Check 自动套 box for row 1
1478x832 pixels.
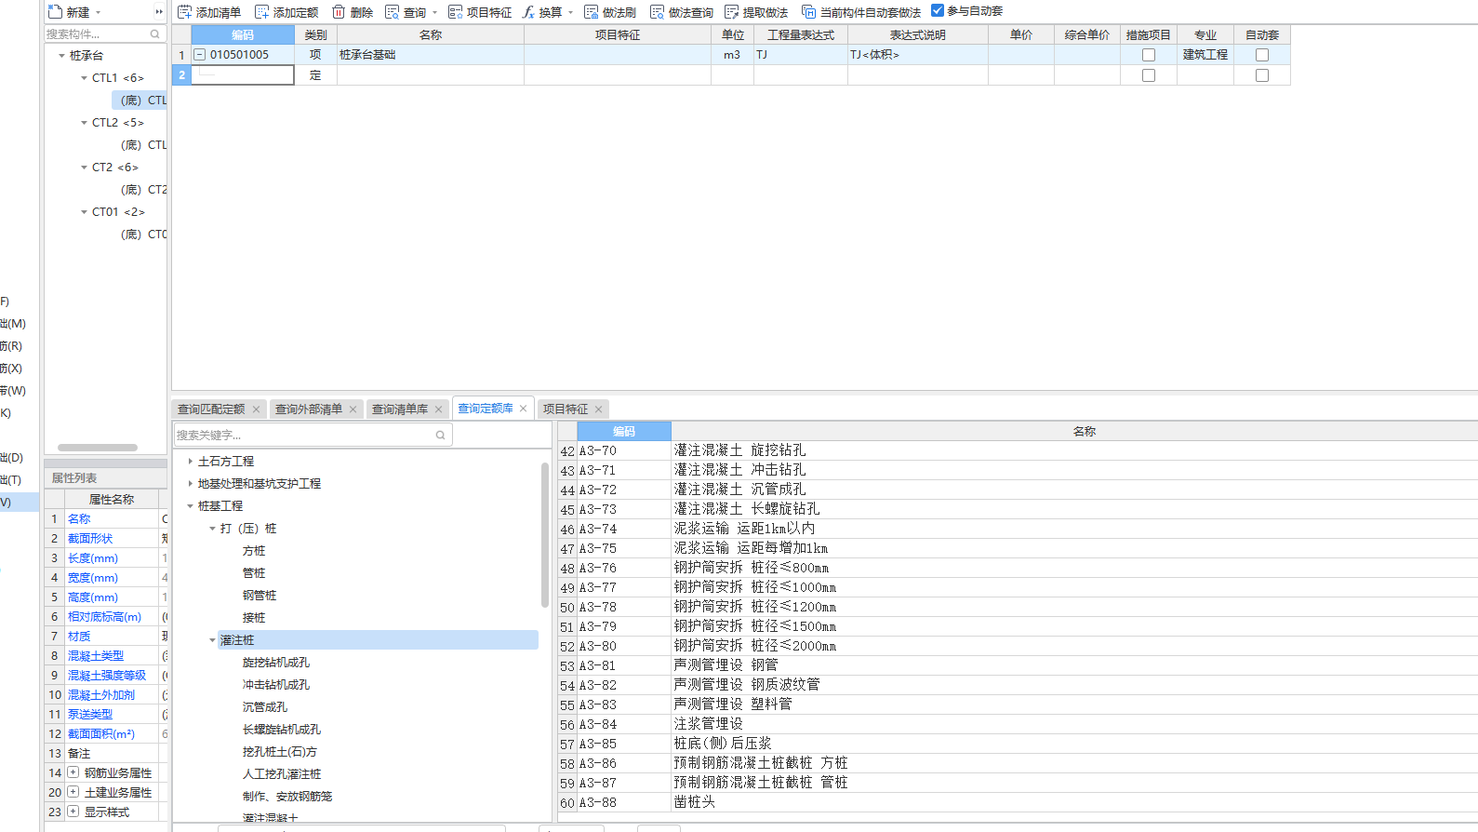pyautogui.click(x=1262, y=55)
